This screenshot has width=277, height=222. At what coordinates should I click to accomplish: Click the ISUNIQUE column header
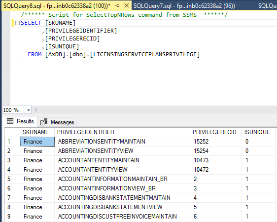pyautogui.click(x=258, y=132)
